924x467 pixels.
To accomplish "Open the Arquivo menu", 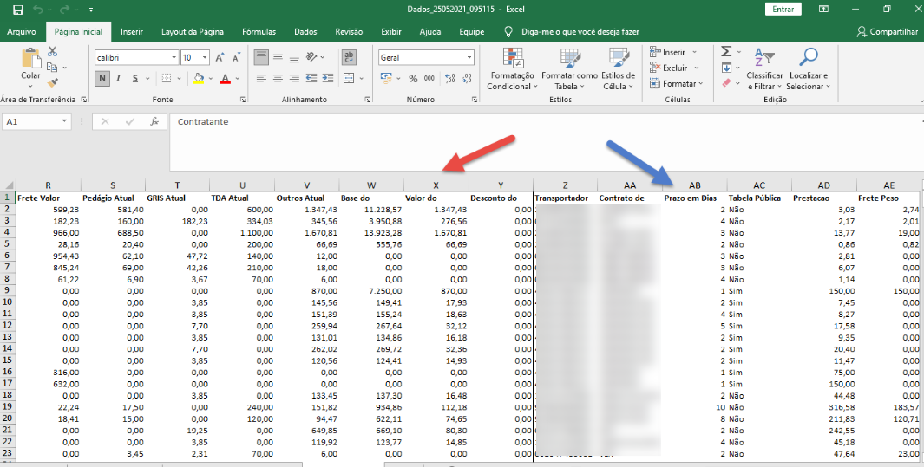I will tap(22, 32).
